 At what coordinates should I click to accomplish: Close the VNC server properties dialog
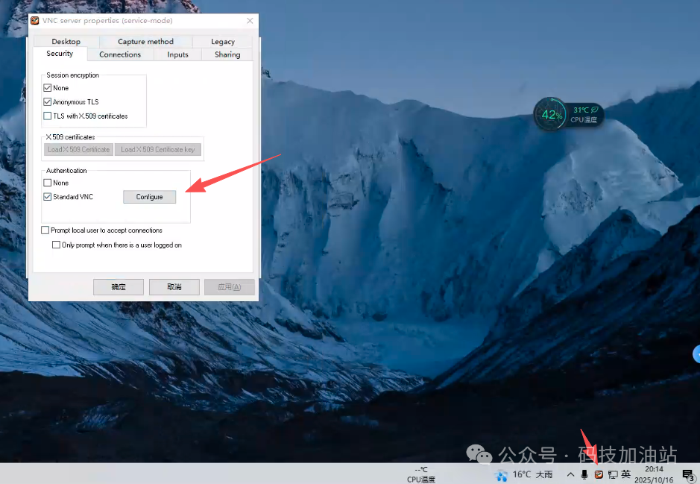pyautogui.click(x=250, y=21)
